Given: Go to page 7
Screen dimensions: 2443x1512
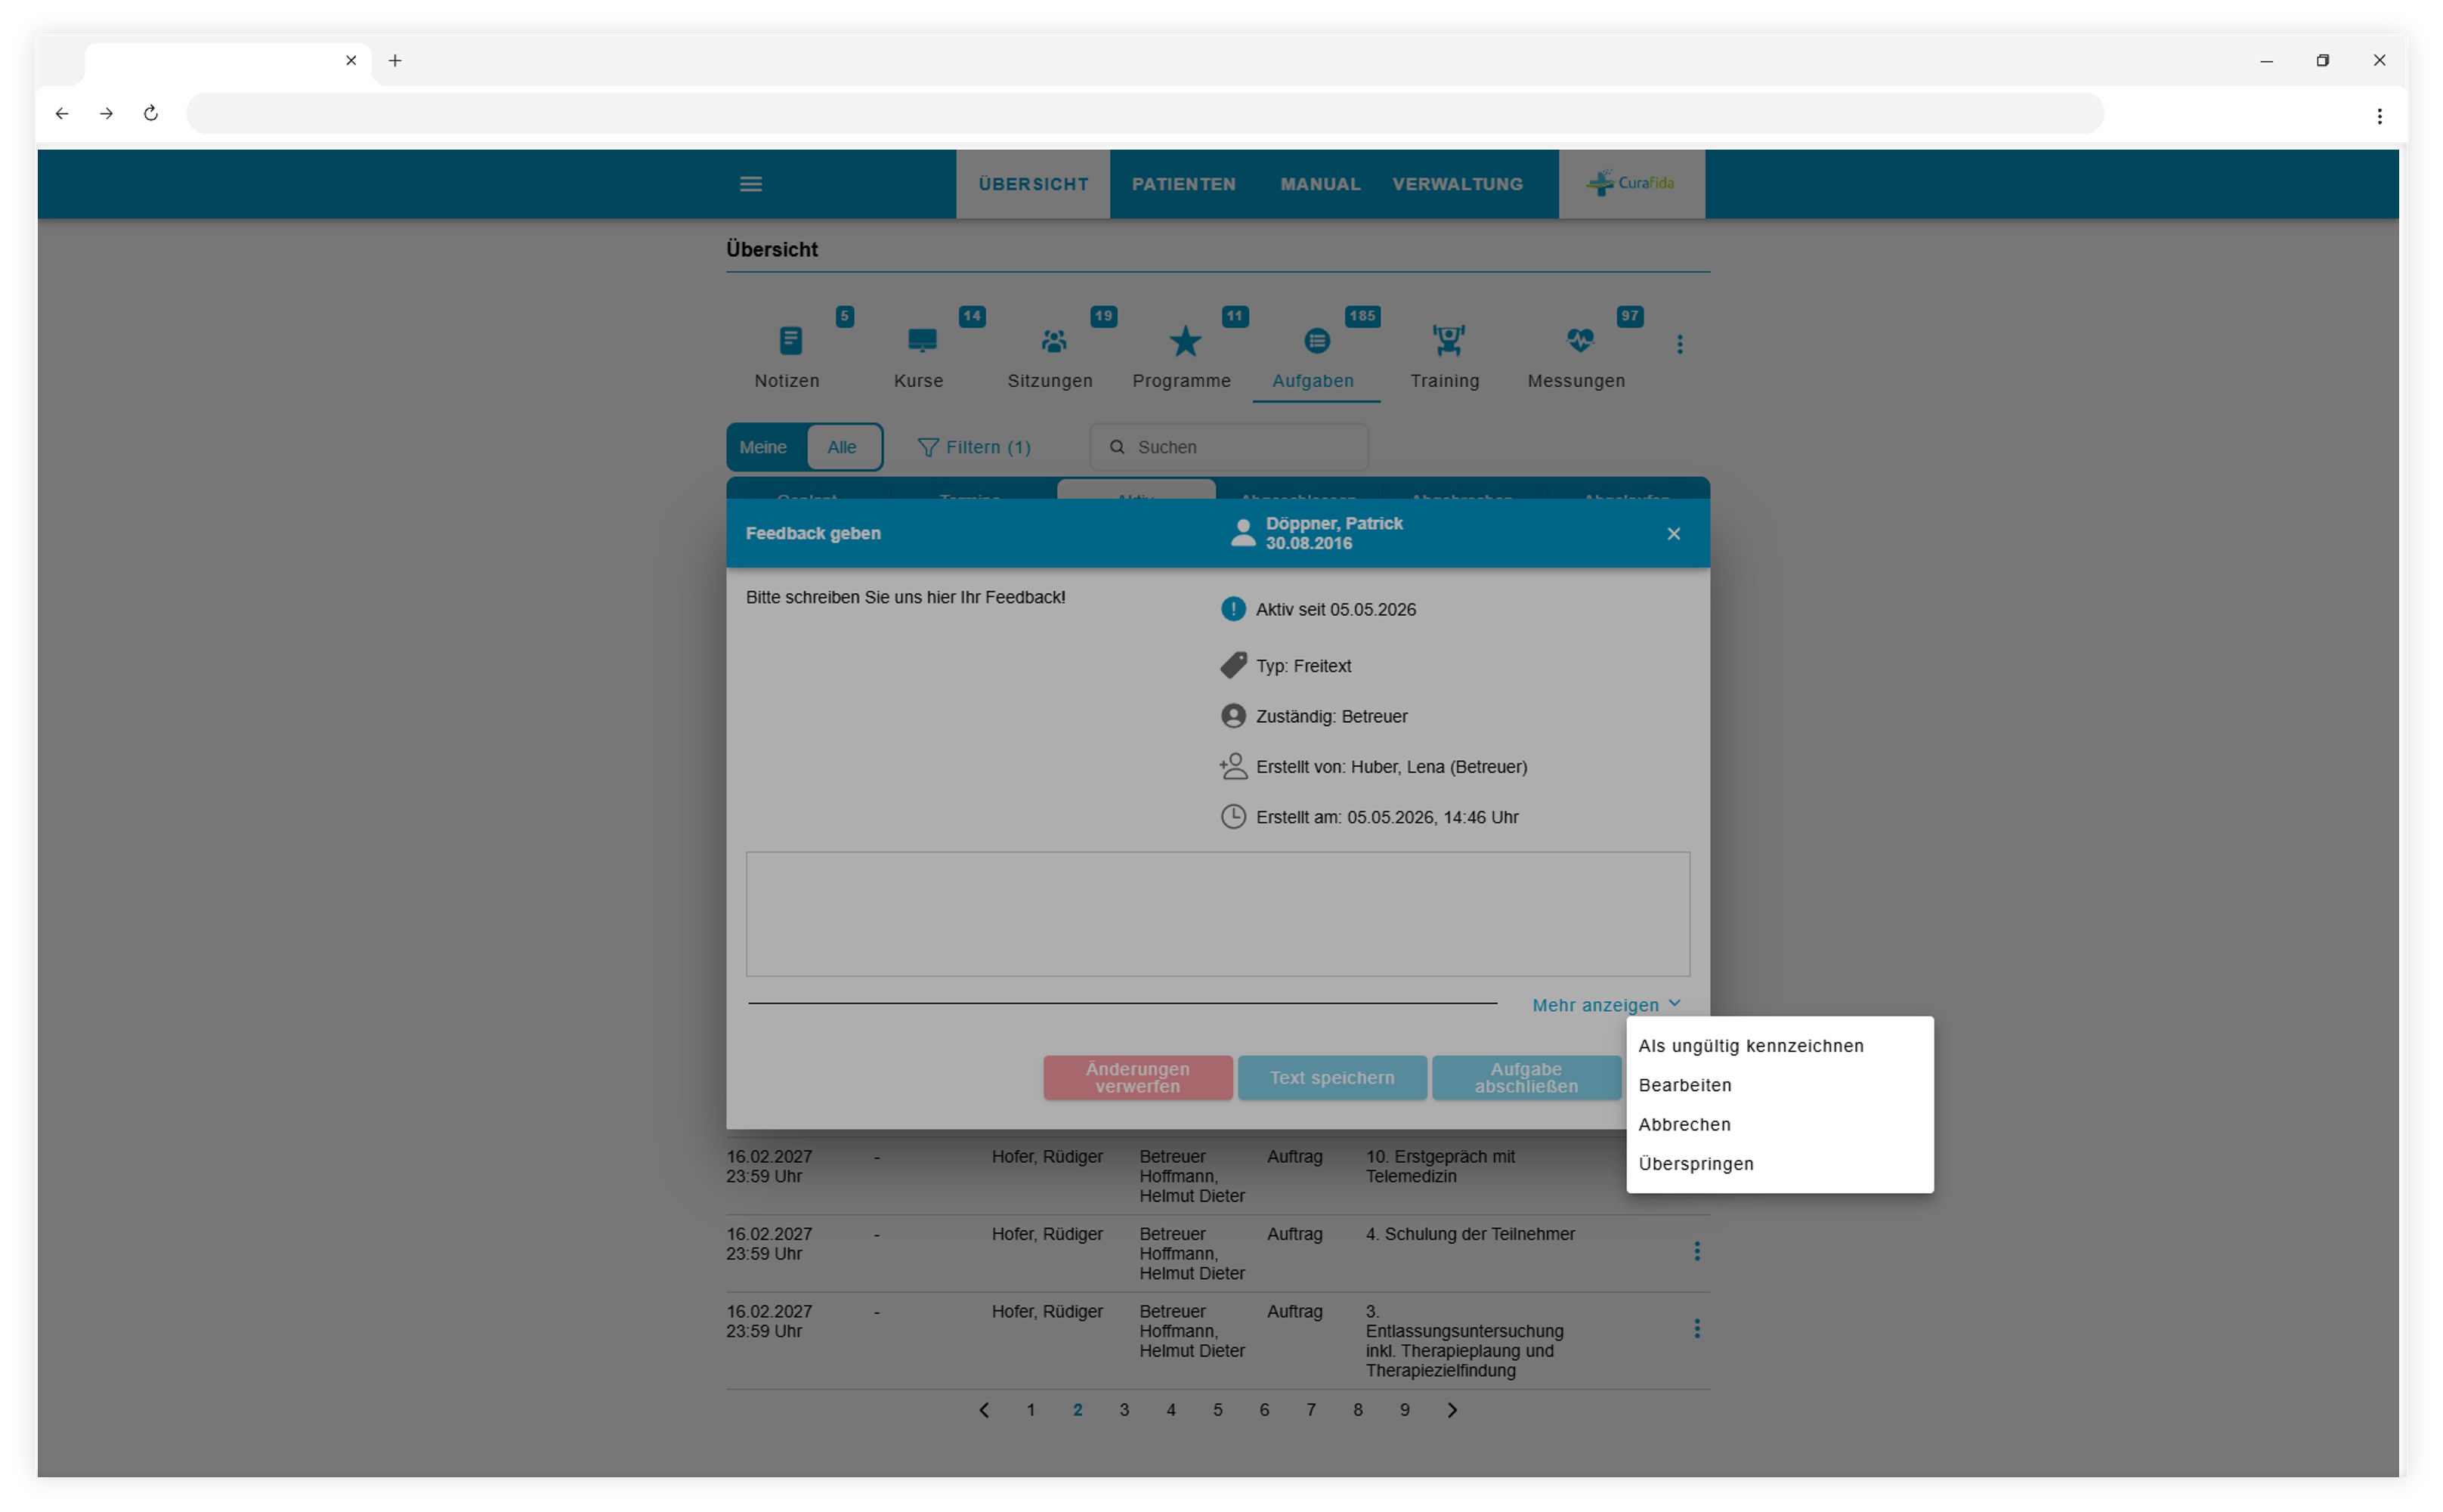Looking at the screenshot, I should pyautogui.click(x=1311, y=1410).
